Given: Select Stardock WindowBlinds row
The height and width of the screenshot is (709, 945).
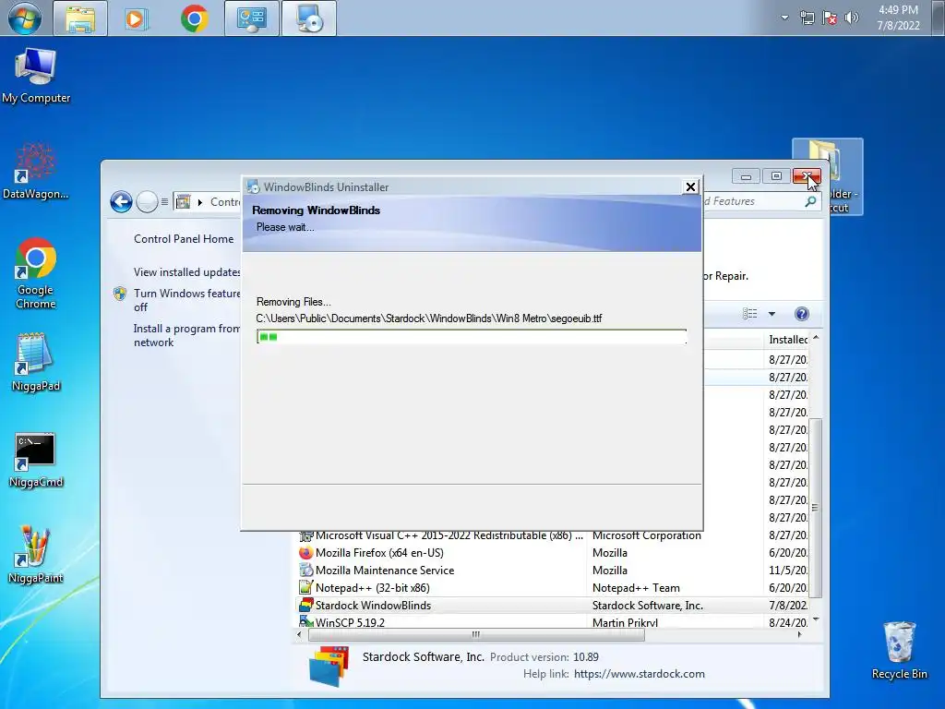Looking at the screenshot, I should point(554,606).
